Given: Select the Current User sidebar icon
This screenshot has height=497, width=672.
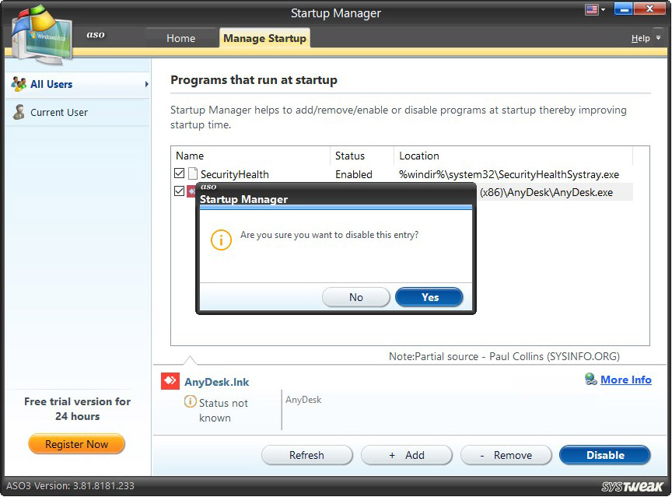Looking at the screenshot, I should tap(17, 112).
